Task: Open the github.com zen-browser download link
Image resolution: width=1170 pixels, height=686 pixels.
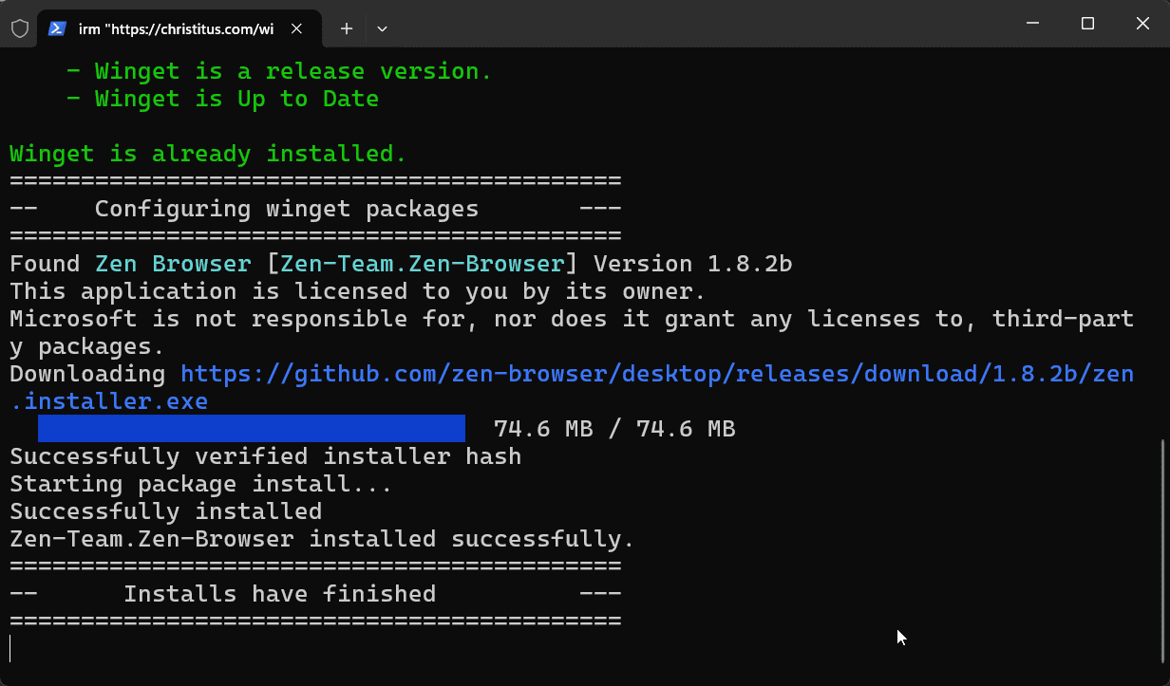Action: coord(656,374)
